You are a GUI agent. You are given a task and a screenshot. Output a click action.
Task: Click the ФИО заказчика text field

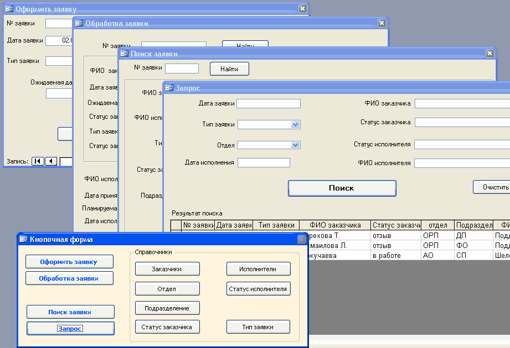[462, 104]
